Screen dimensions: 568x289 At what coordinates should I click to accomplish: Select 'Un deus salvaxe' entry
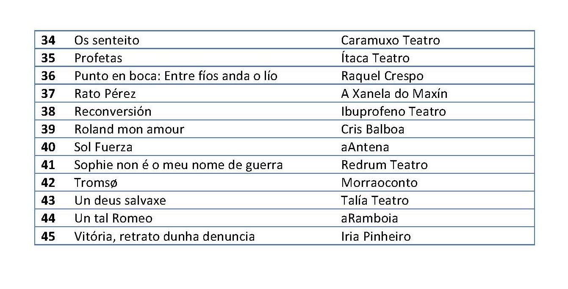click(x=120, y=200)
